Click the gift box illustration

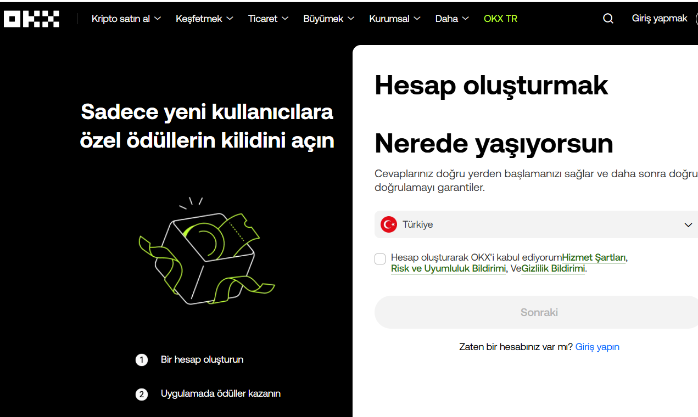(x=205, y=252)
